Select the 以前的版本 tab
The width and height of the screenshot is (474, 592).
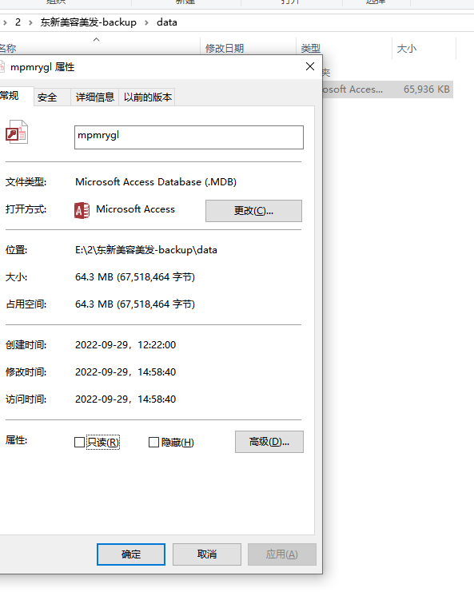pos(147,97)
